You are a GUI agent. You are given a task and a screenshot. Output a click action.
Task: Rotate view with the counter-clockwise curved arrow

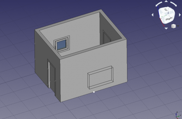(159, 4)
